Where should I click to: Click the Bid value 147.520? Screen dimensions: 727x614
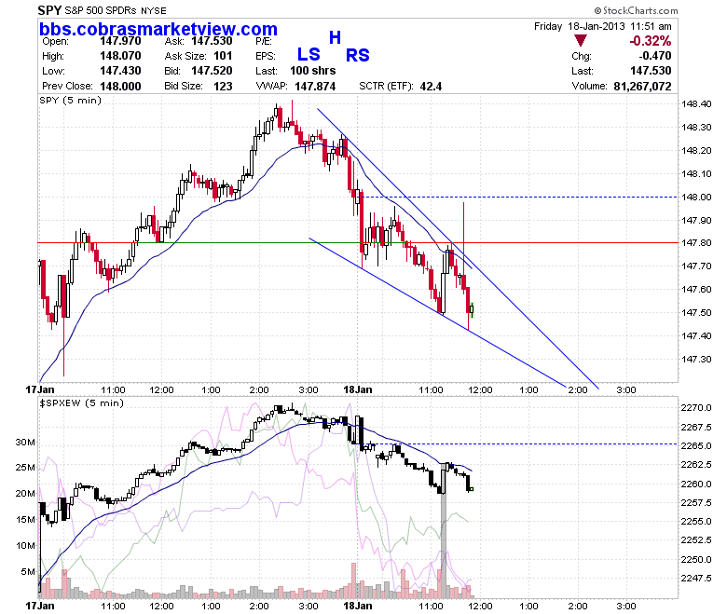212,71
